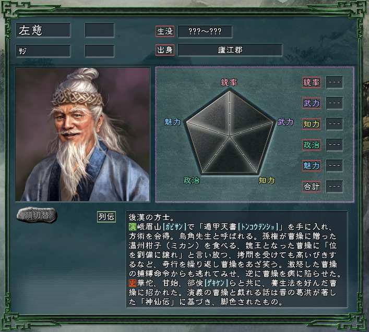369x332 pixels.
Task: Select the 魅力 stat label in list
Action: [312, 166]
